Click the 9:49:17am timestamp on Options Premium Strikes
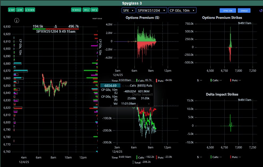This screenshot has height=167, width=263. point(245,23)
